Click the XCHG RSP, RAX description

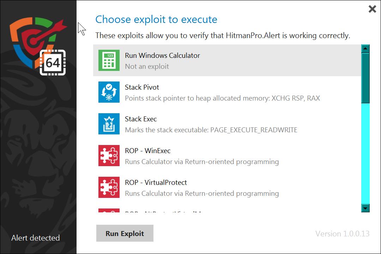click(x=222, y=98)
